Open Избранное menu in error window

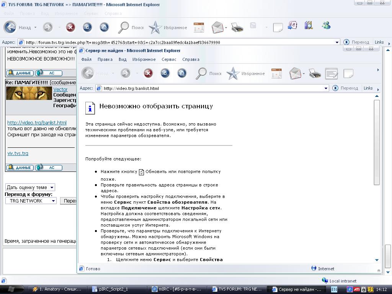tap(144, 59)
